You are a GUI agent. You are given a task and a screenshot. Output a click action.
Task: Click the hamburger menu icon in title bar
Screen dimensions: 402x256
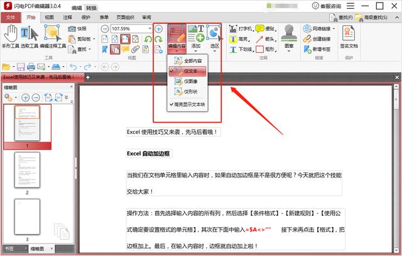350,6
